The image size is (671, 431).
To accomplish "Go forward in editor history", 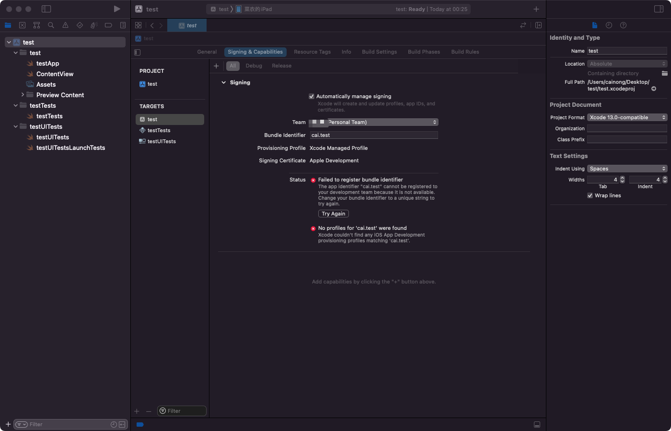I will tap(161, 25).
